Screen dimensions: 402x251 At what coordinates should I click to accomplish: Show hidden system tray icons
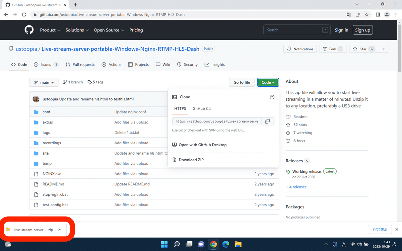(x=326, y=244)
